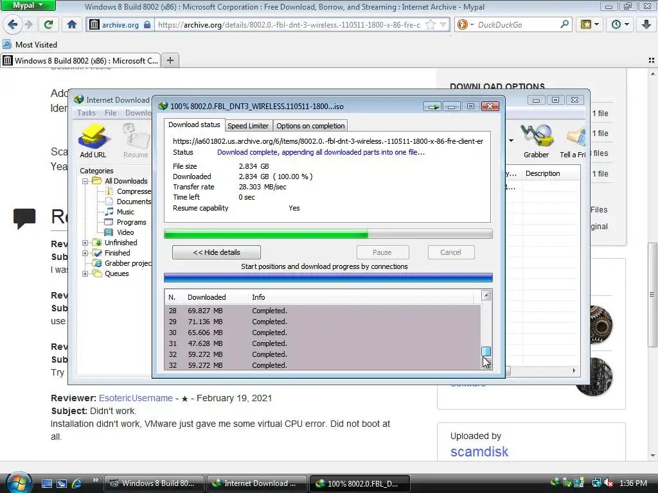The image size is (658, 493).
Task: Switch to the Speed Limiter tab
Action: coord(247,126)
